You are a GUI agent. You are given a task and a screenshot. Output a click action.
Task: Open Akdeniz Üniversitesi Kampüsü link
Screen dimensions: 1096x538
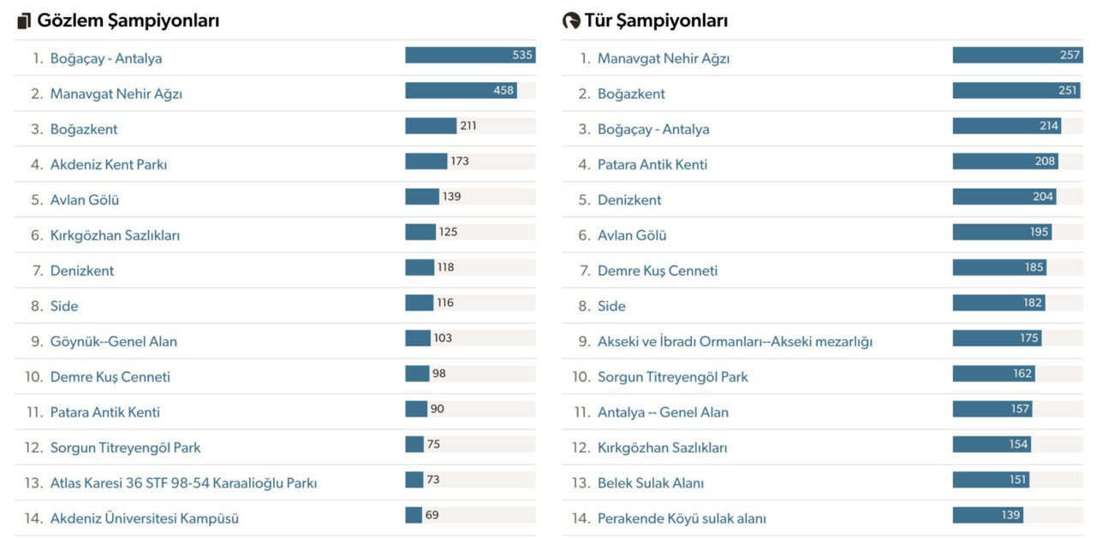(145, 518)
